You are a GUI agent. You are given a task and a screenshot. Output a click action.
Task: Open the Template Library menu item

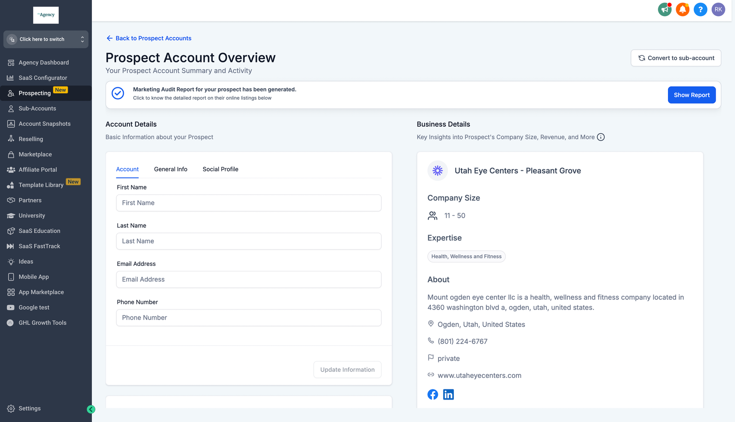(41, 185)
